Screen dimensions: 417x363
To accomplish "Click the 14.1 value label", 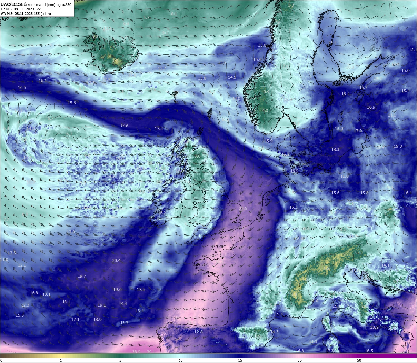I will click(x=385, y=265).
